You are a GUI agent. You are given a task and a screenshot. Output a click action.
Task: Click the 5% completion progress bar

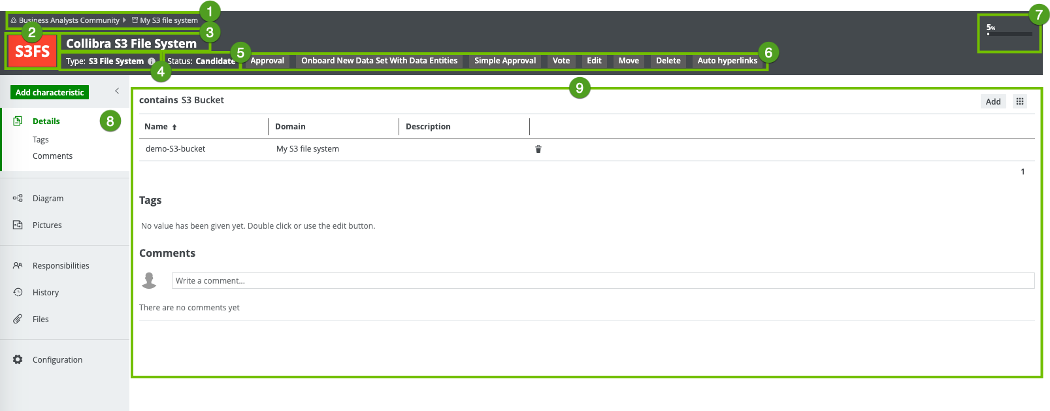(x=1009, y=33)
